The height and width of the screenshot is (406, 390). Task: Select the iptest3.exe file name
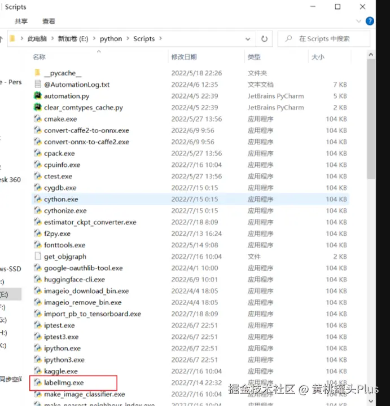tap(61, 337)
